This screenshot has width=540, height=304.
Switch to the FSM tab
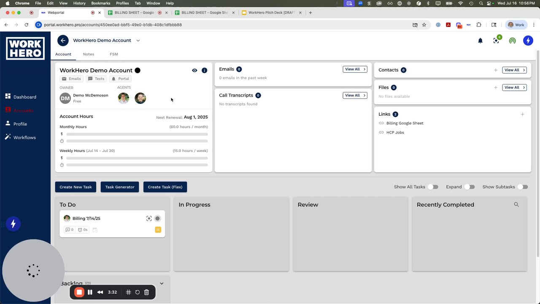coord(114,54)
